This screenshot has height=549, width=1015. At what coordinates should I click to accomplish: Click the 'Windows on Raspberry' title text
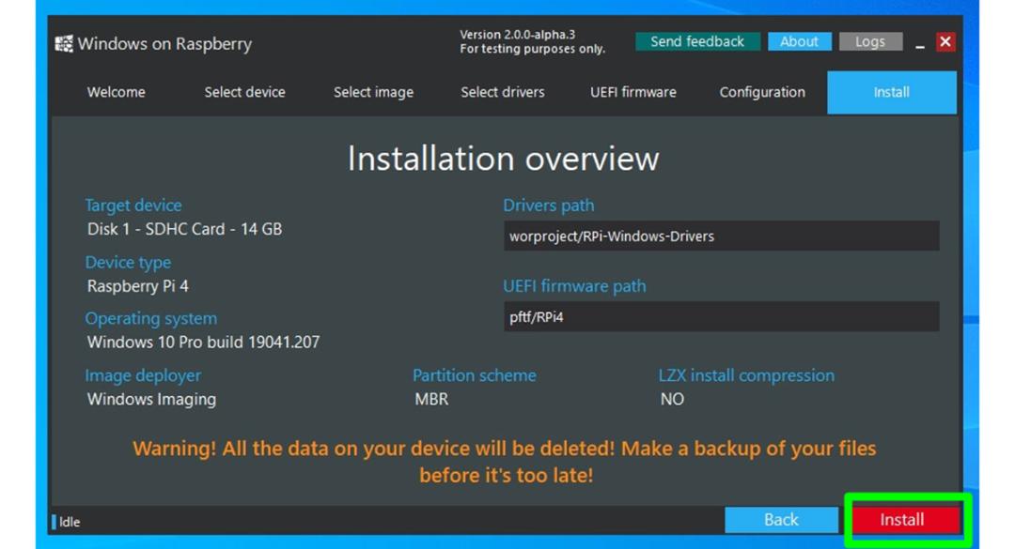[164, 44]
